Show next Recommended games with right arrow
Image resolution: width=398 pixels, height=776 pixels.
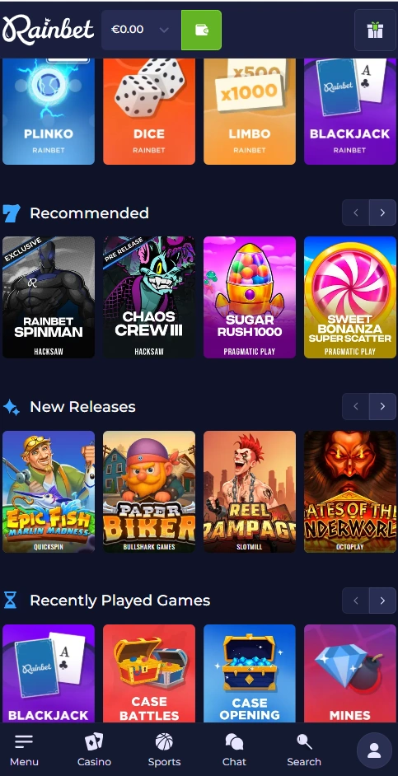(382, 213)
